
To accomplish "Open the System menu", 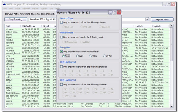I will [44, 9].
